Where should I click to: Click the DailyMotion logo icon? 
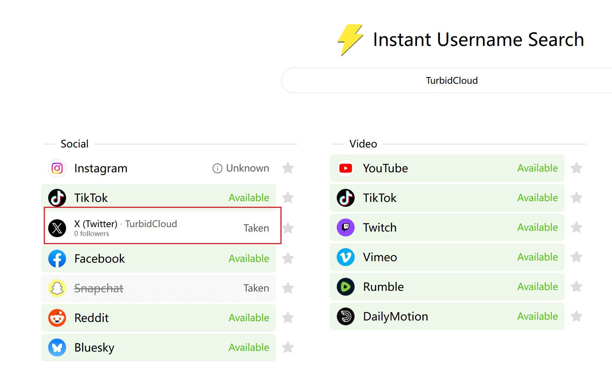coord(346,316)
